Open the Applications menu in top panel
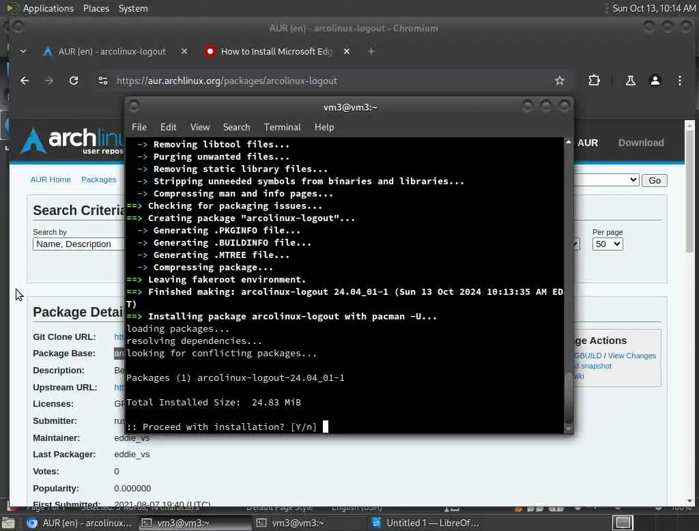699x531 pixels. [48, 8]
